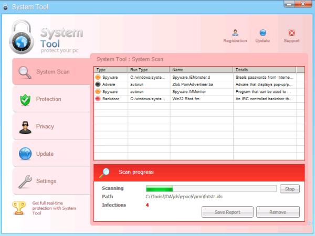Stop the running scan

(290, 189)
